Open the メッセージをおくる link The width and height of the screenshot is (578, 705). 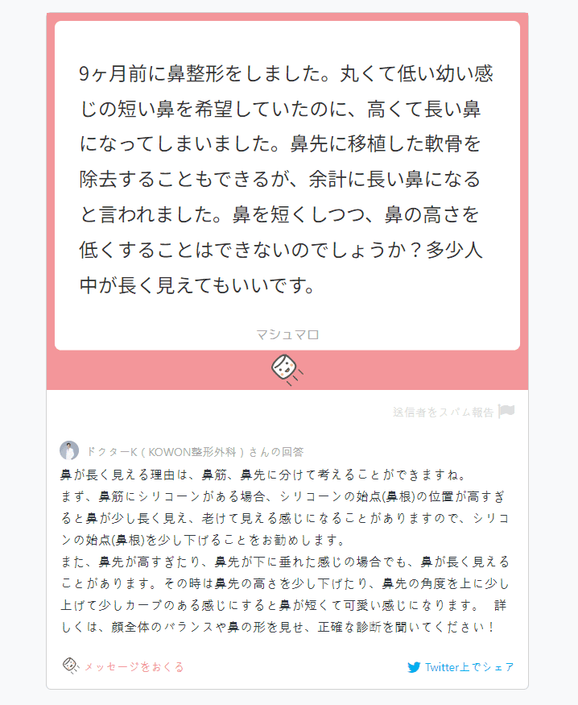coord(134,667)
